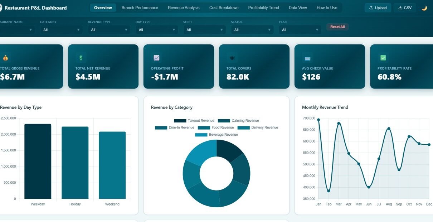Click the Upload button
The image size is (433, 222).
[x=378, y=8]
